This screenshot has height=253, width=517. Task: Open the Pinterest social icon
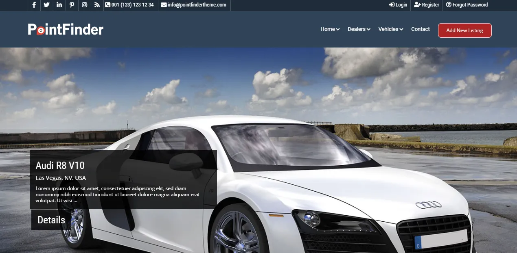click(72, 5)
